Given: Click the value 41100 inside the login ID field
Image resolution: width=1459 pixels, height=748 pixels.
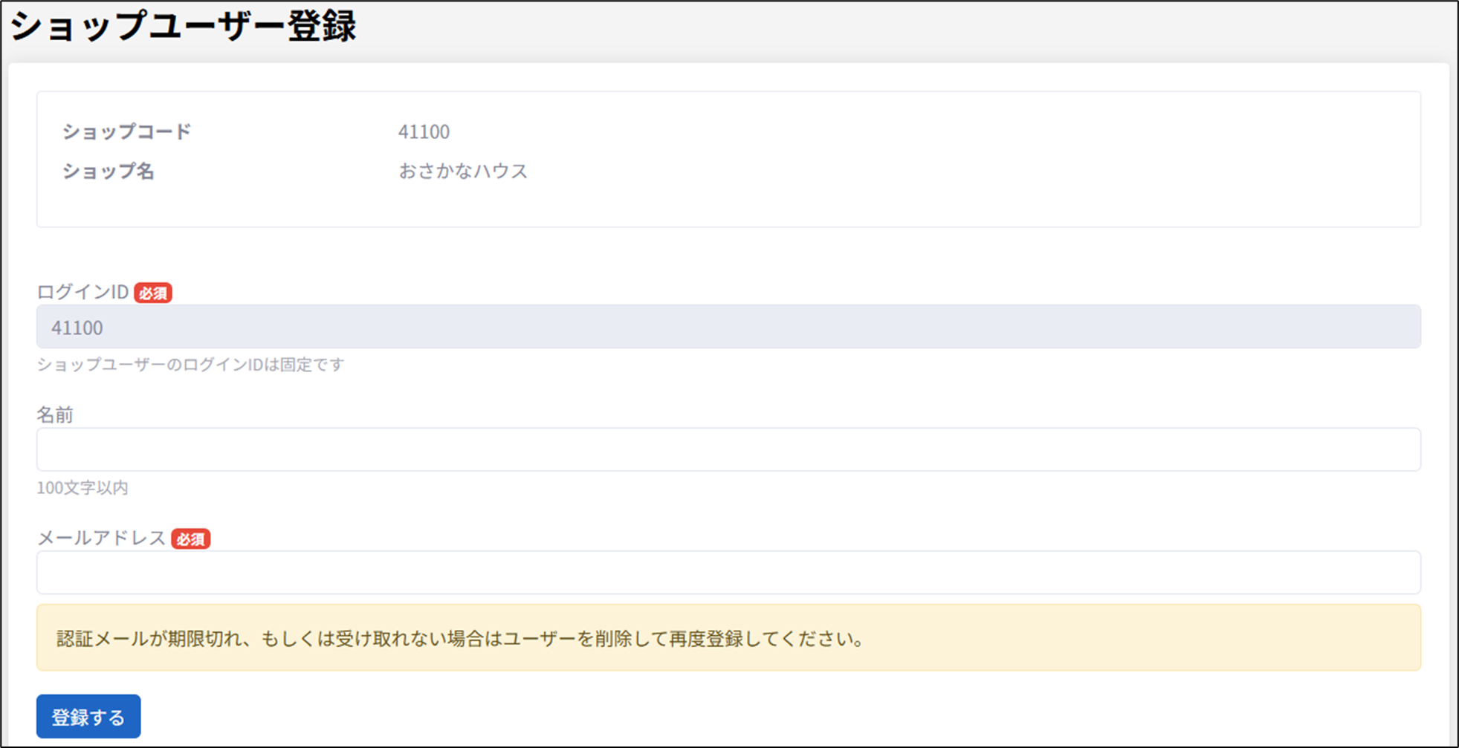Looking at the screenshot, I should [x=77, y=328].
